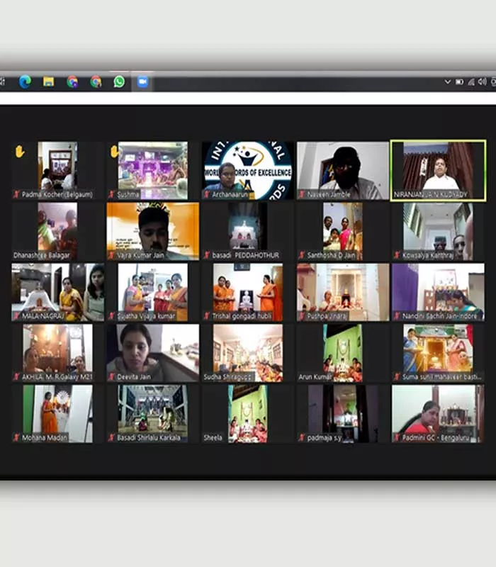Viewport: 496px width, 567px height.
Task: Expand the system tray hidden icons chevron
Action: pos(447,82)
